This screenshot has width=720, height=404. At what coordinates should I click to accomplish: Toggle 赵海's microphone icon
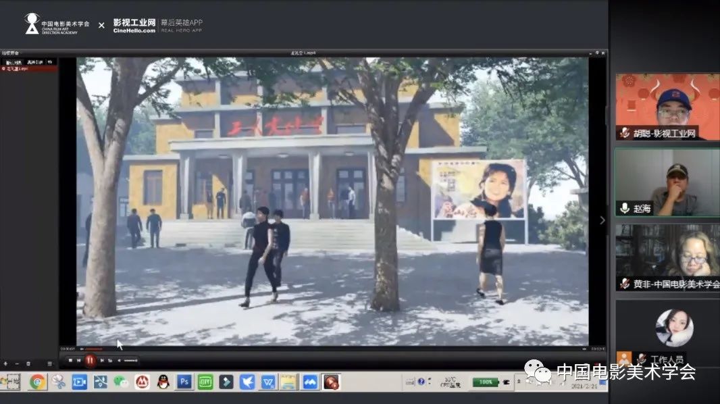click(x=625, y=208)
